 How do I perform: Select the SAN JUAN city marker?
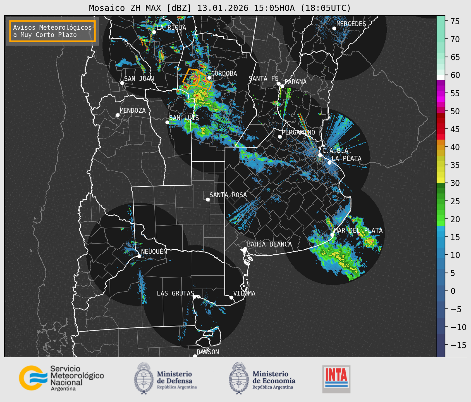122,83
